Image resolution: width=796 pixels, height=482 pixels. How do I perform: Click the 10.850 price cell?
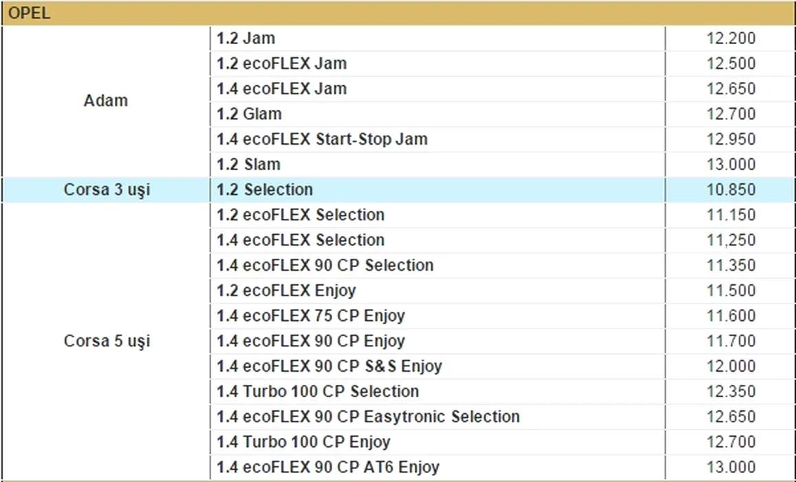tap(731, 190)
